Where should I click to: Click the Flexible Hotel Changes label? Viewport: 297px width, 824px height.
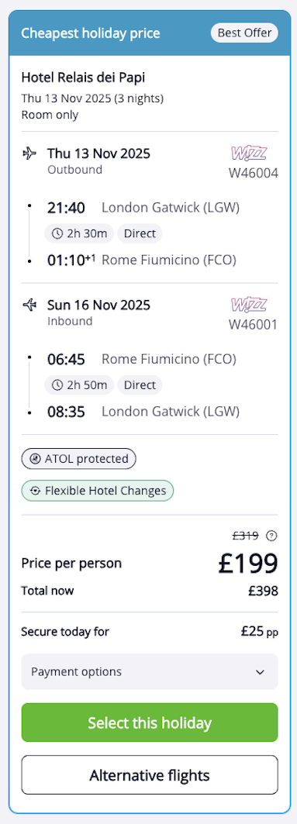[x=105, y=491]
